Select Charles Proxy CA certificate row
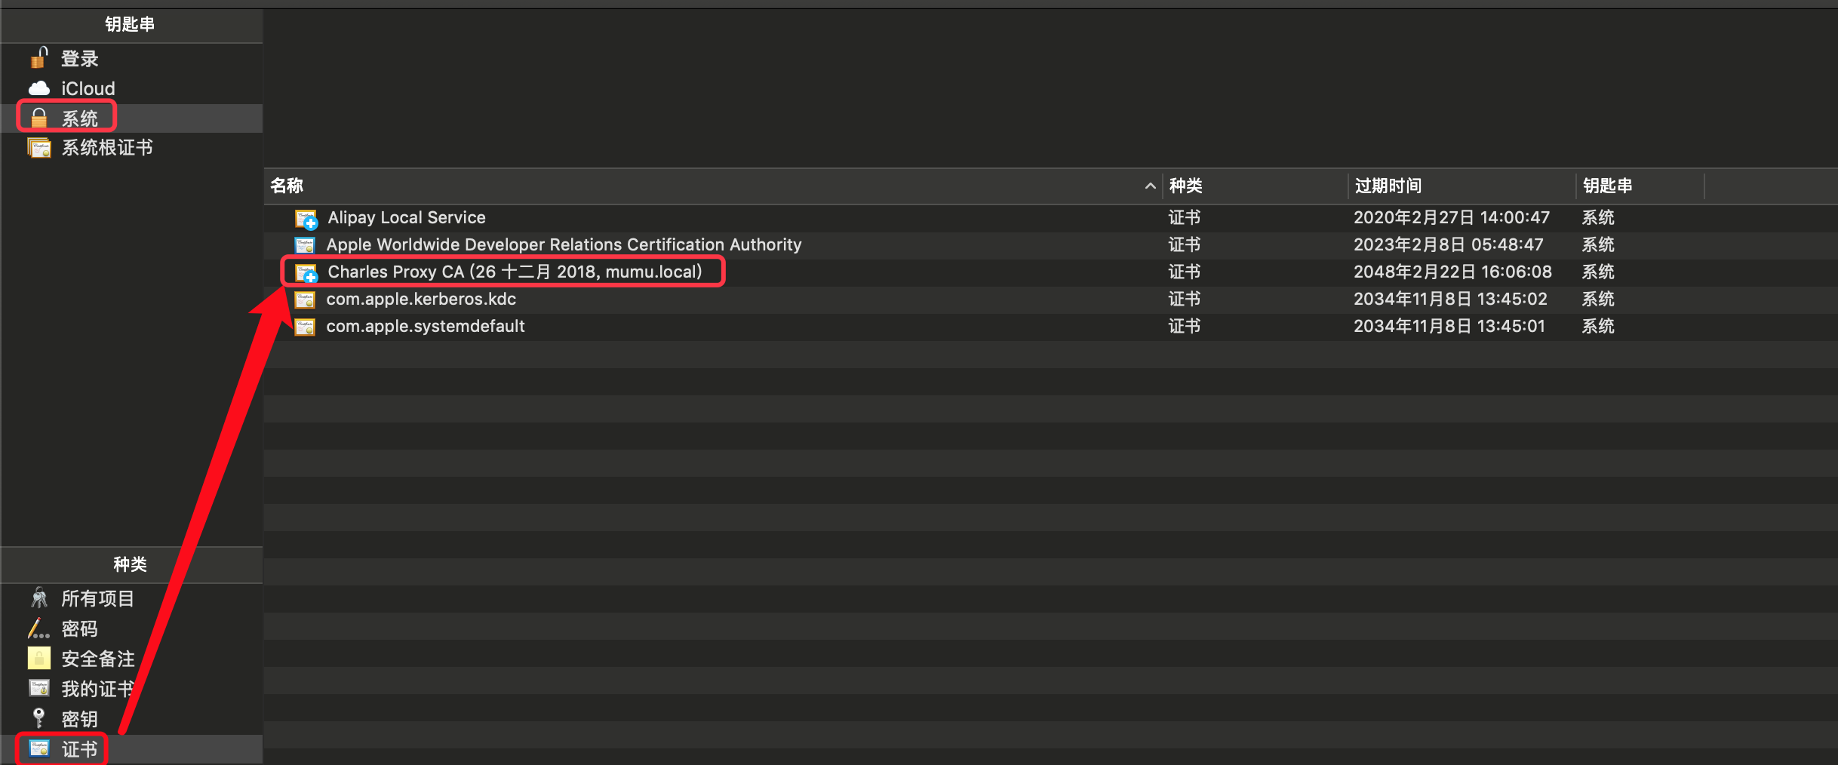Image resolution: width=1838 pixels, height=765 pixels. pyautogui.click(x=1050, y=272)
